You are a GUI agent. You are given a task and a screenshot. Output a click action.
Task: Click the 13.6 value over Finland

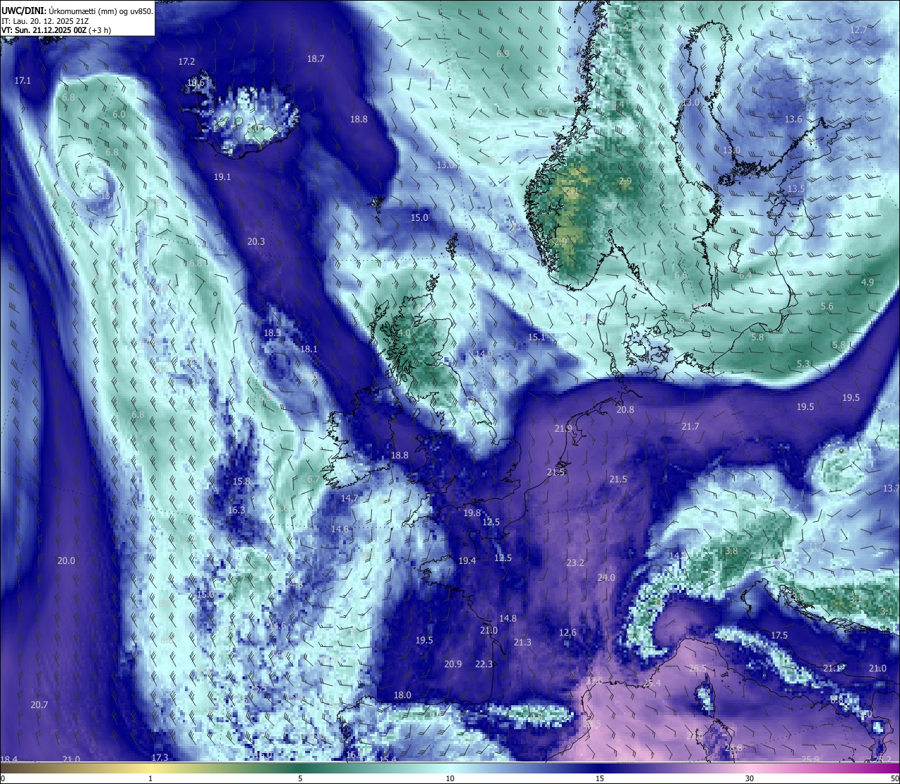[x=793, y=120]
